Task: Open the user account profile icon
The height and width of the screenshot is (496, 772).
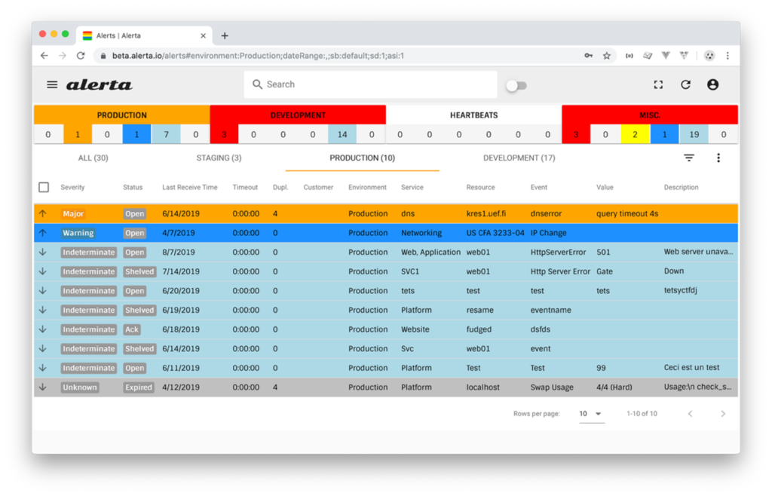Action: coord(712,84)
